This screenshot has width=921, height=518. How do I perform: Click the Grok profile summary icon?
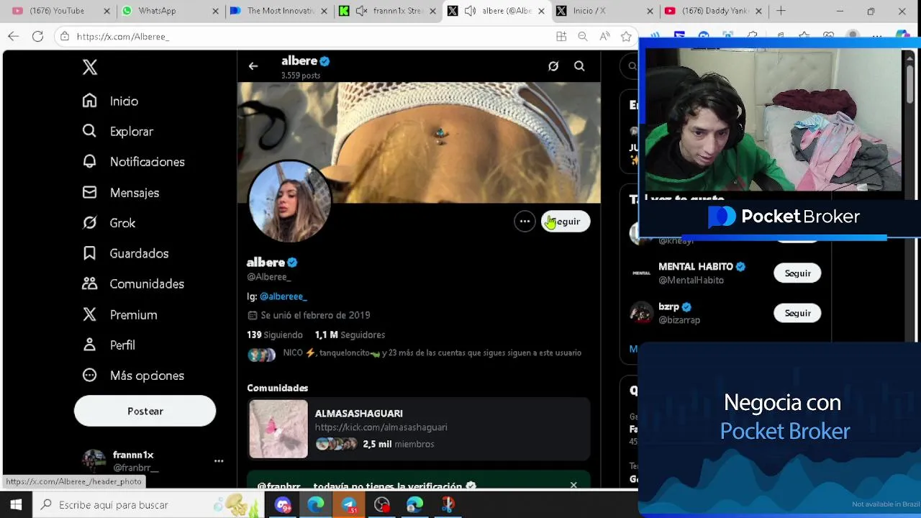pyautogui.click(x=553, y=66)
